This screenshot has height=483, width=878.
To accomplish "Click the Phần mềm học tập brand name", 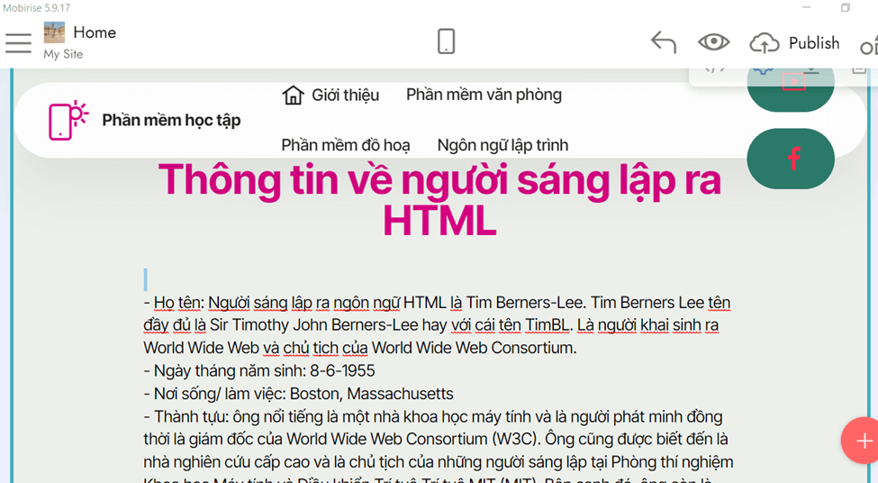I will tap(171, 120).
